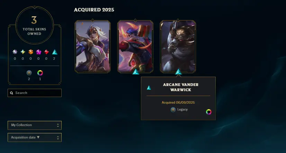Click the Search skins input field
Screen dimensions: 286x153
35,93
